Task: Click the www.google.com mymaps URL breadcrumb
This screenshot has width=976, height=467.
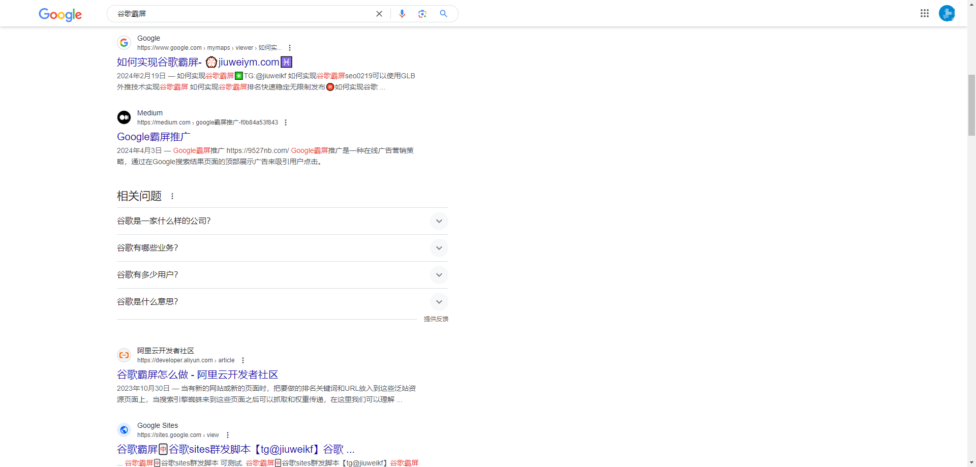Action: coord(209,48)
